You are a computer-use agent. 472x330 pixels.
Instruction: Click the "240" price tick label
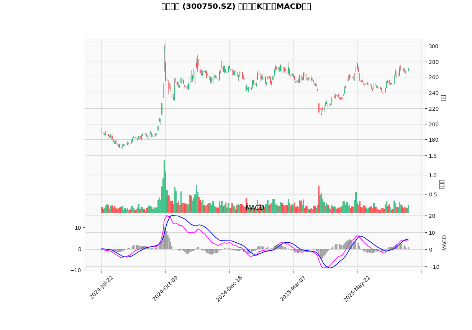coord(434,93)
